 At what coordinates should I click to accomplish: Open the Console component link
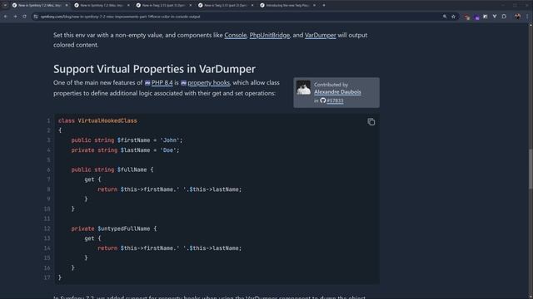(x=235, y=35)
